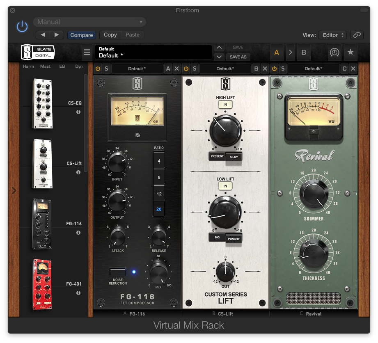
Task: Expand the left sidebar chevron
Action: (x=14, y=191)
